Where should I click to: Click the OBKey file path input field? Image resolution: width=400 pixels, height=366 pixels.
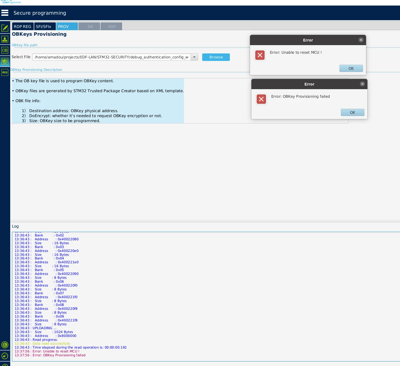coord(112,57)
